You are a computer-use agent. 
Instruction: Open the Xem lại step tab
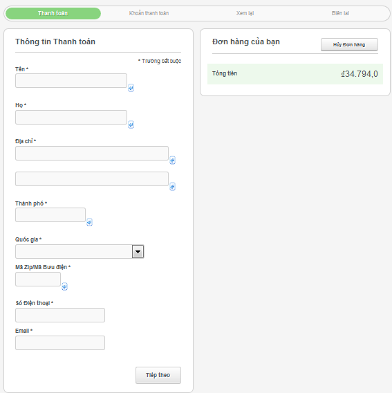click(245, 13)
